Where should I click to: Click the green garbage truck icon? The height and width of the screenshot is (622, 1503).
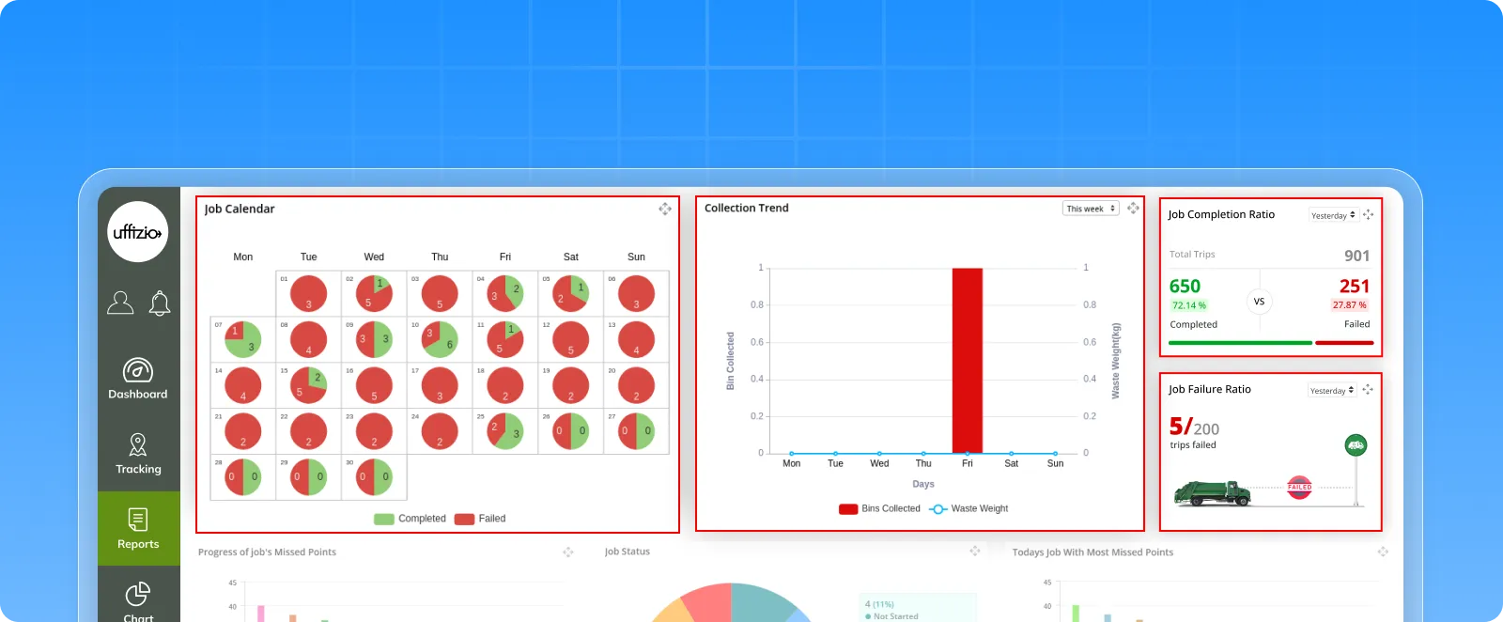pyautogui.click(x=1212, y=492)
